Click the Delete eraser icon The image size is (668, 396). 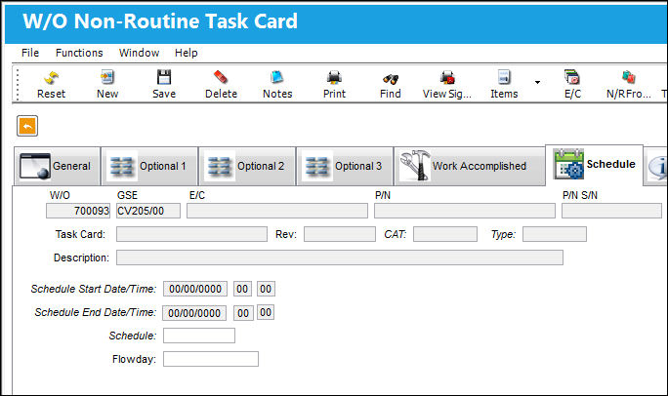221,77
